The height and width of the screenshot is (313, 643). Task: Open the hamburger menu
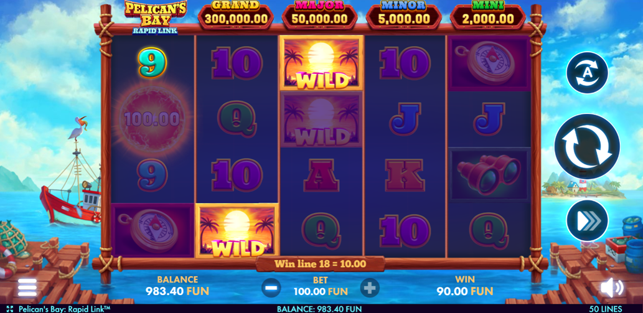[x=27, y=287]
